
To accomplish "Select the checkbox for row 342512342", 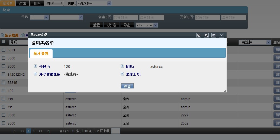I will point(3,74).
